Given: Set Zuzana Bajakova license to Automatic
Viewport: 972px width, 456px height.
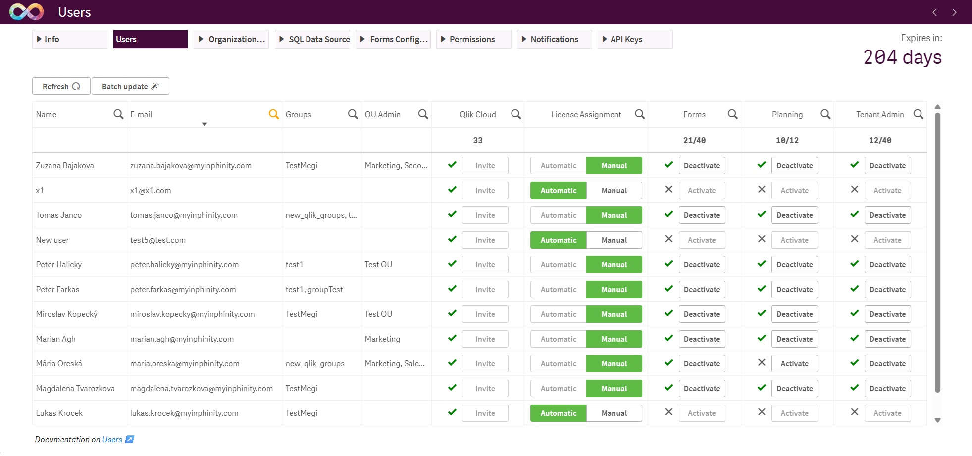Looking at the screenshot, I should pyautogui.click(x=559, y=166).
